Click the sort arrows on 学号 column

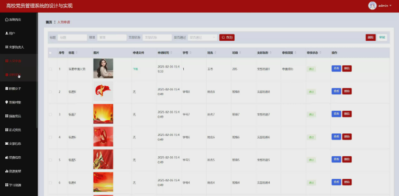pyautogui.click(x=191, y=53)
